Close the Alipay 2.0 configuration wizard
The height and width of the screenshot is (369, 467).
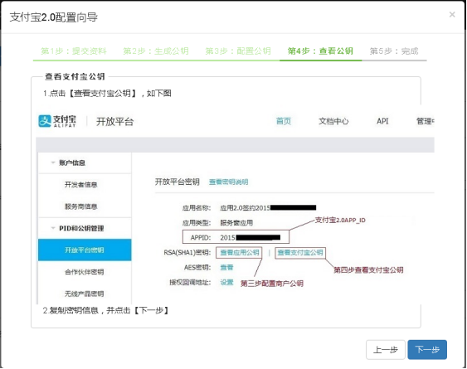[x=452, y=14]
